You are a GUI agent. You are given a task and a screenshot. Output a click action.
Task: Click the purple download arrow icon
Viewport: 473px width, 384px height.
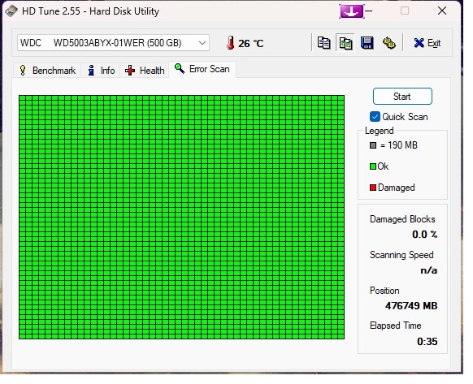coord(351,11)
